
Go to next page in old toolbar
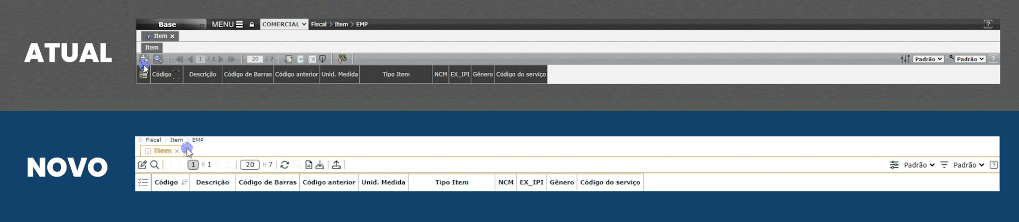(221, 59)
